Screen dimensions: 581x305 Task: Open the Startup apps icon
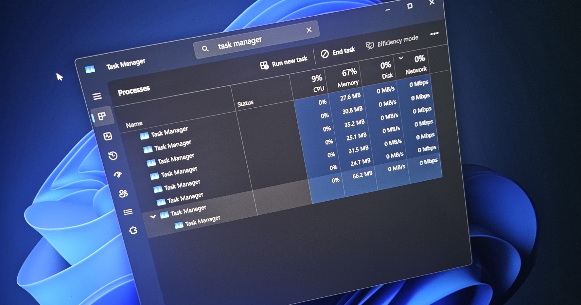[x=118, y=175]
